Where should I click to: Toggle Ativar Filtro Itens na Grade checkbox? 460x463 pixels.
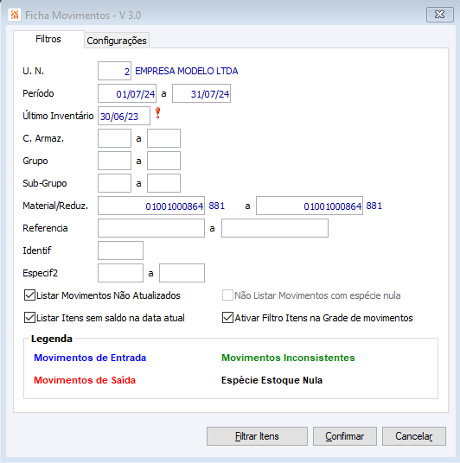[x=227, y=318]
